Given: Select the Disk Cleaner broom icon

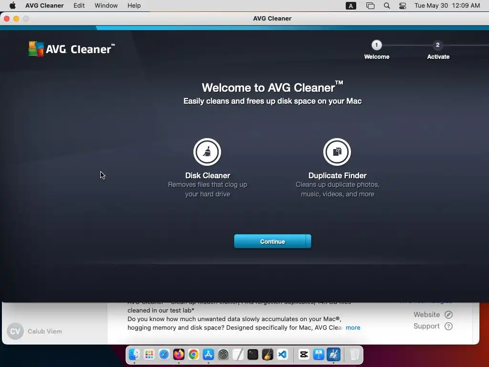Looking at the screenshot, I should [x=207, y=152].
